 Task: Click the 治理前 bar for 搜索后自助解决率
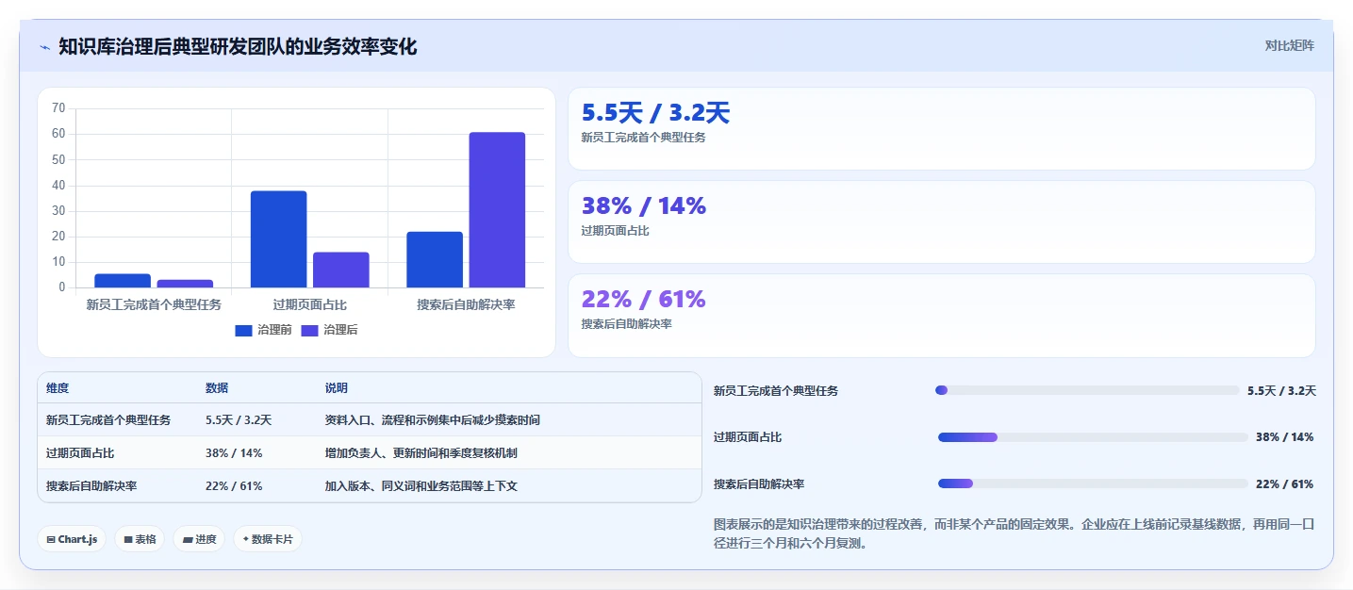pos(435,259)
